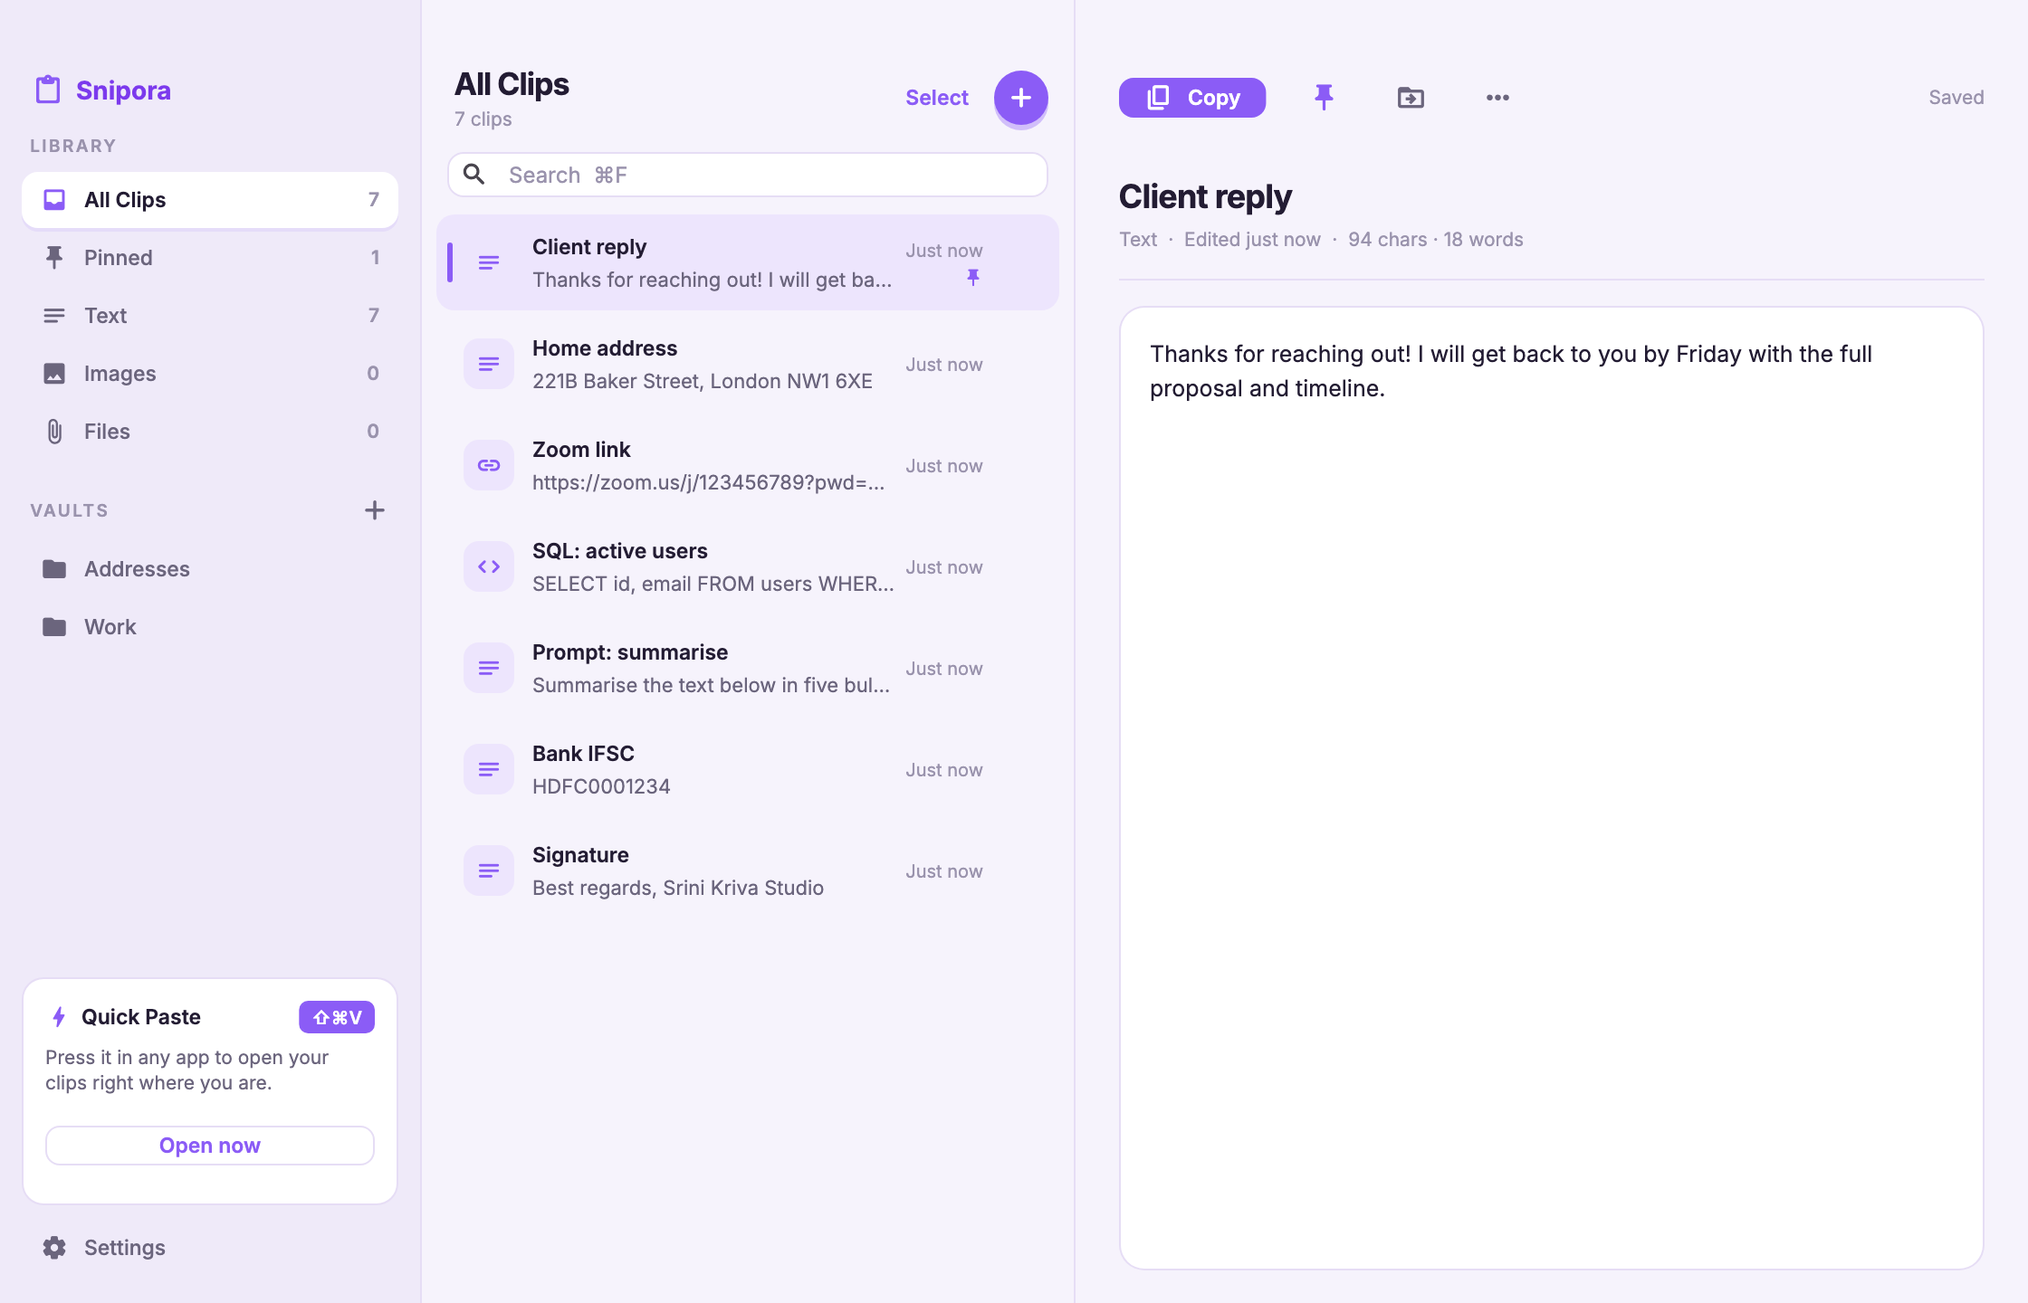Click the text icon beside Signature

pos(489,870)
